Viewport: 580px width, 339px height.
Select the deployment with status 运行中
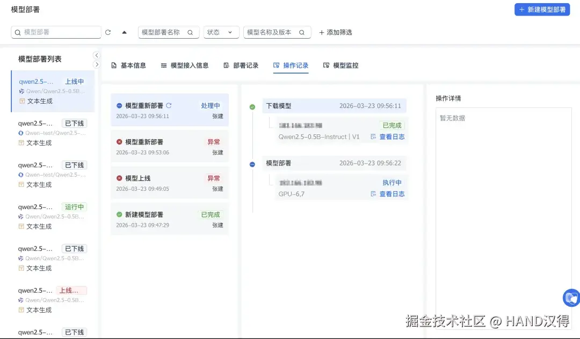[x=53, y=217]
